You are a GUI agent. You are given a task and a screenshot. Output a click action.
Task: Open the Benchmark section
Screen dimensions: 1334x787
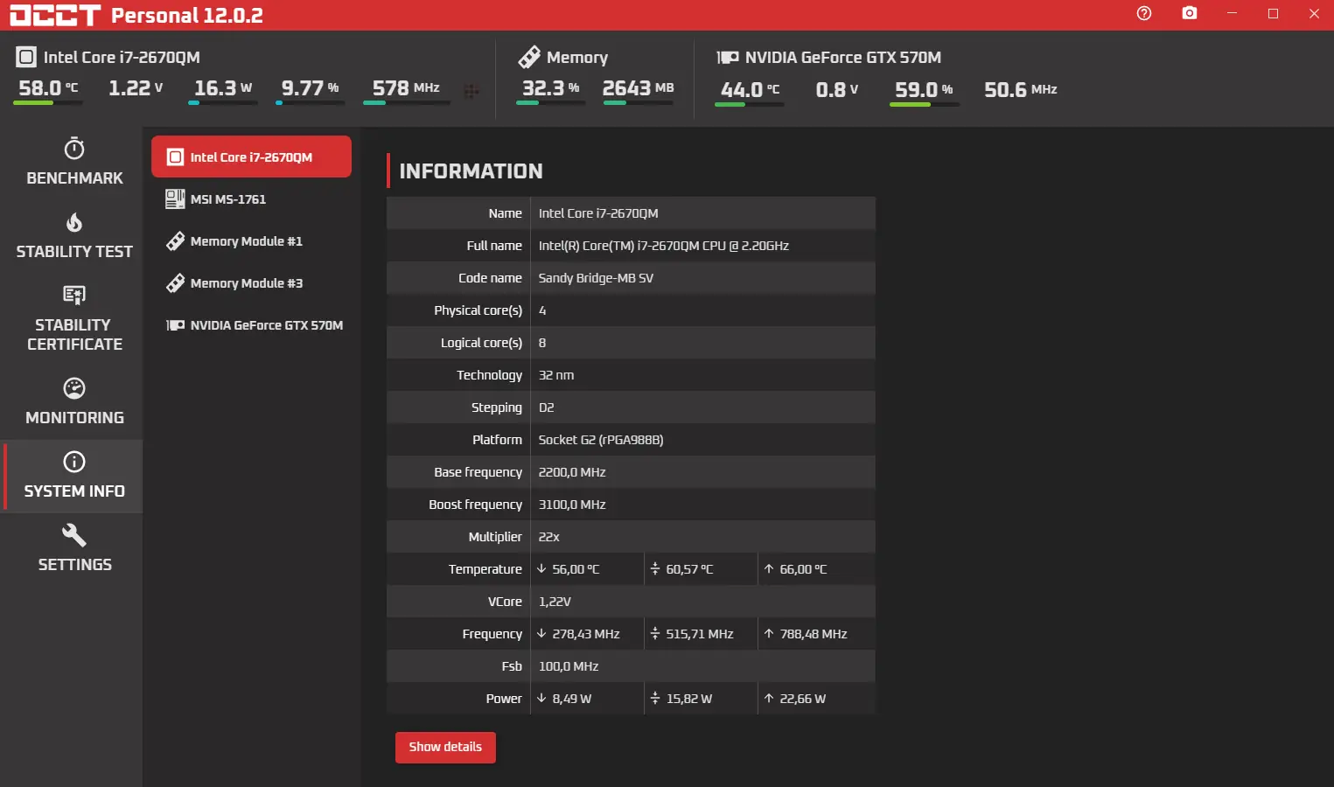coord(74,162)
